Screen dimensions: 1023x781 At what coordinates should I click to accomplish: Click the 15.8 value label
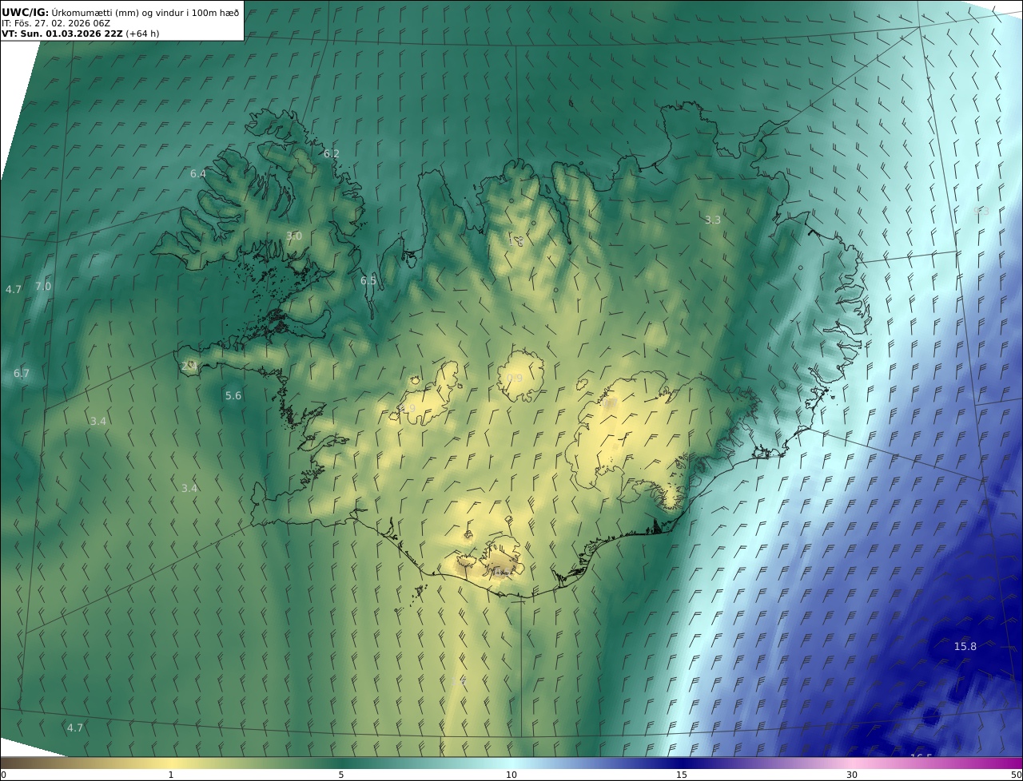coord(965,647)
